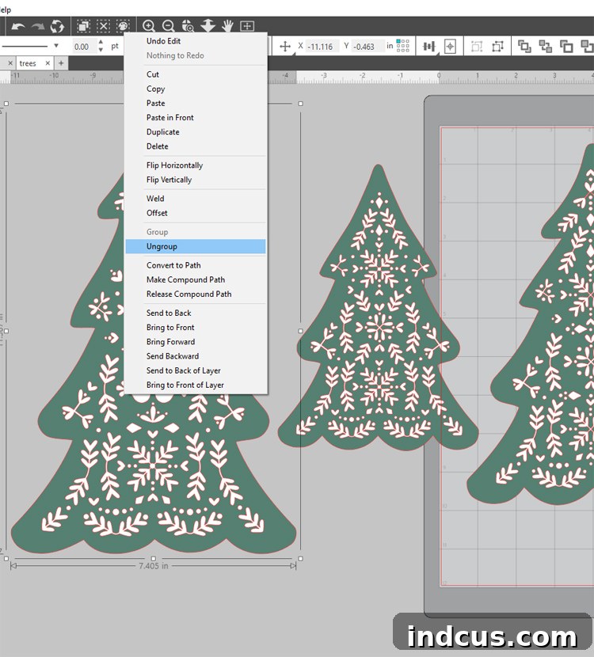Click the highlighted Ungroup menu entry
594x657 pixels.
click(x=196, y=246)
